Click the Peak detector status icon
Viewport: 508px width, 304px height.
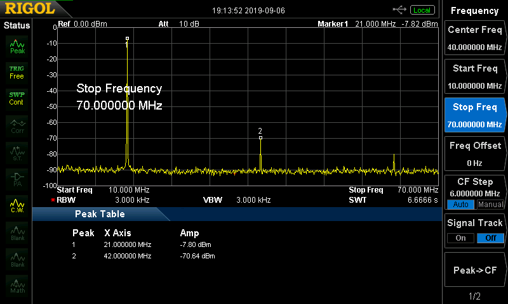[x=17, y=46]
